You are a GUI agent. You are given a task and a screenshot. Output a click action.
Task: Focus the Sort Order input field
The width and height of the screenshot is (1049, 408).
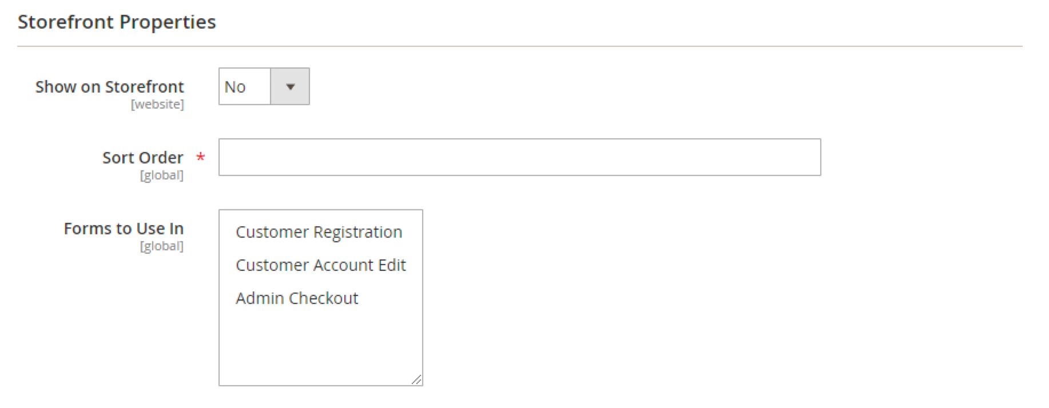coord(519,157)
